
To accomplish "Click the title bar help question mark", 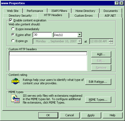I will click(x=117, y=3).
